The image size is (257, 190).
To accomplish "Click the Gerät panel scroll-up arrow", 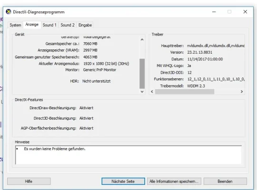I will [142, 39].
